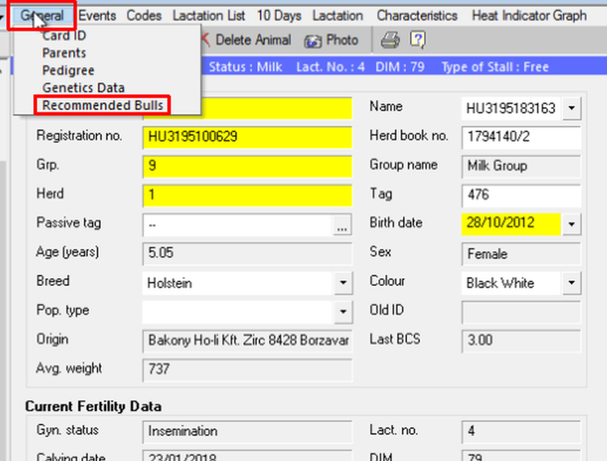607x461 pixels.
Task: Expand the Name dropdown arrow
Action: coord(571,109)
